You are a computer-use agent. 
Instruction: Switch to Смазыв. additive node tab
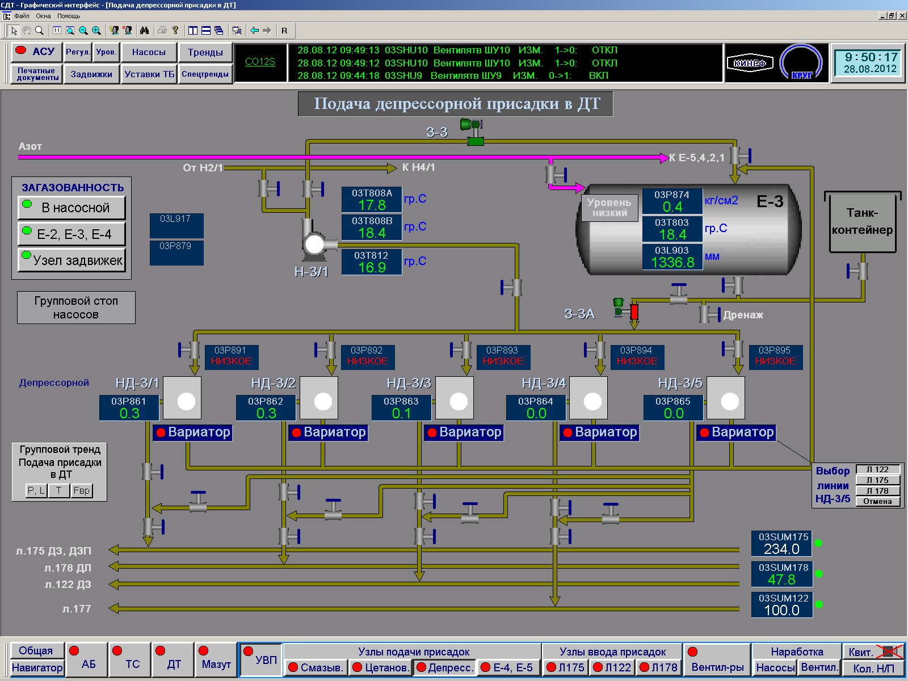316,667
